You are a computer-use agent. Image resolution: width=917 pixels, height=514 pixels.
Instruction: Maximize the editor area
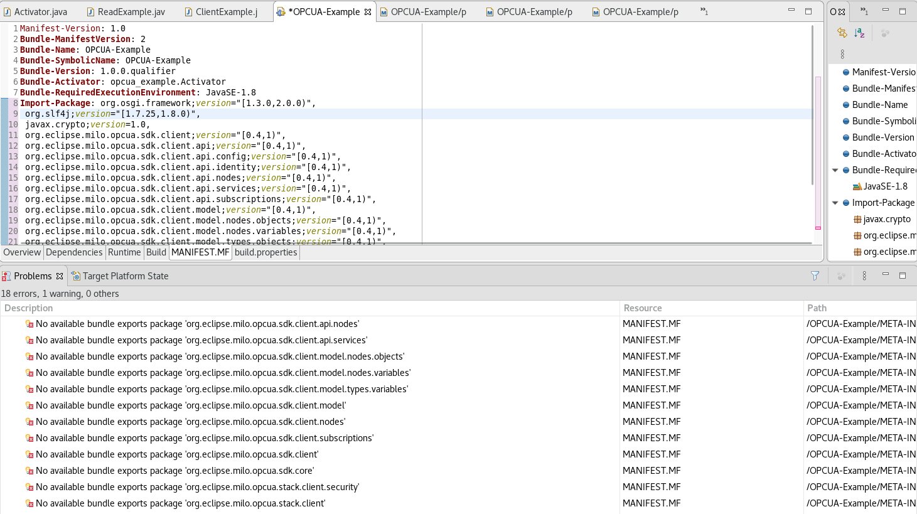pyautogui.click(x=808, y=11)
